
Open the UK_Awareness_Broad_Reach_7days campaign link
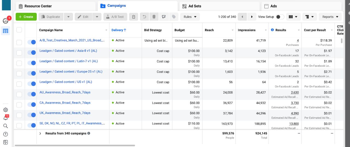(x=65, y=113)
